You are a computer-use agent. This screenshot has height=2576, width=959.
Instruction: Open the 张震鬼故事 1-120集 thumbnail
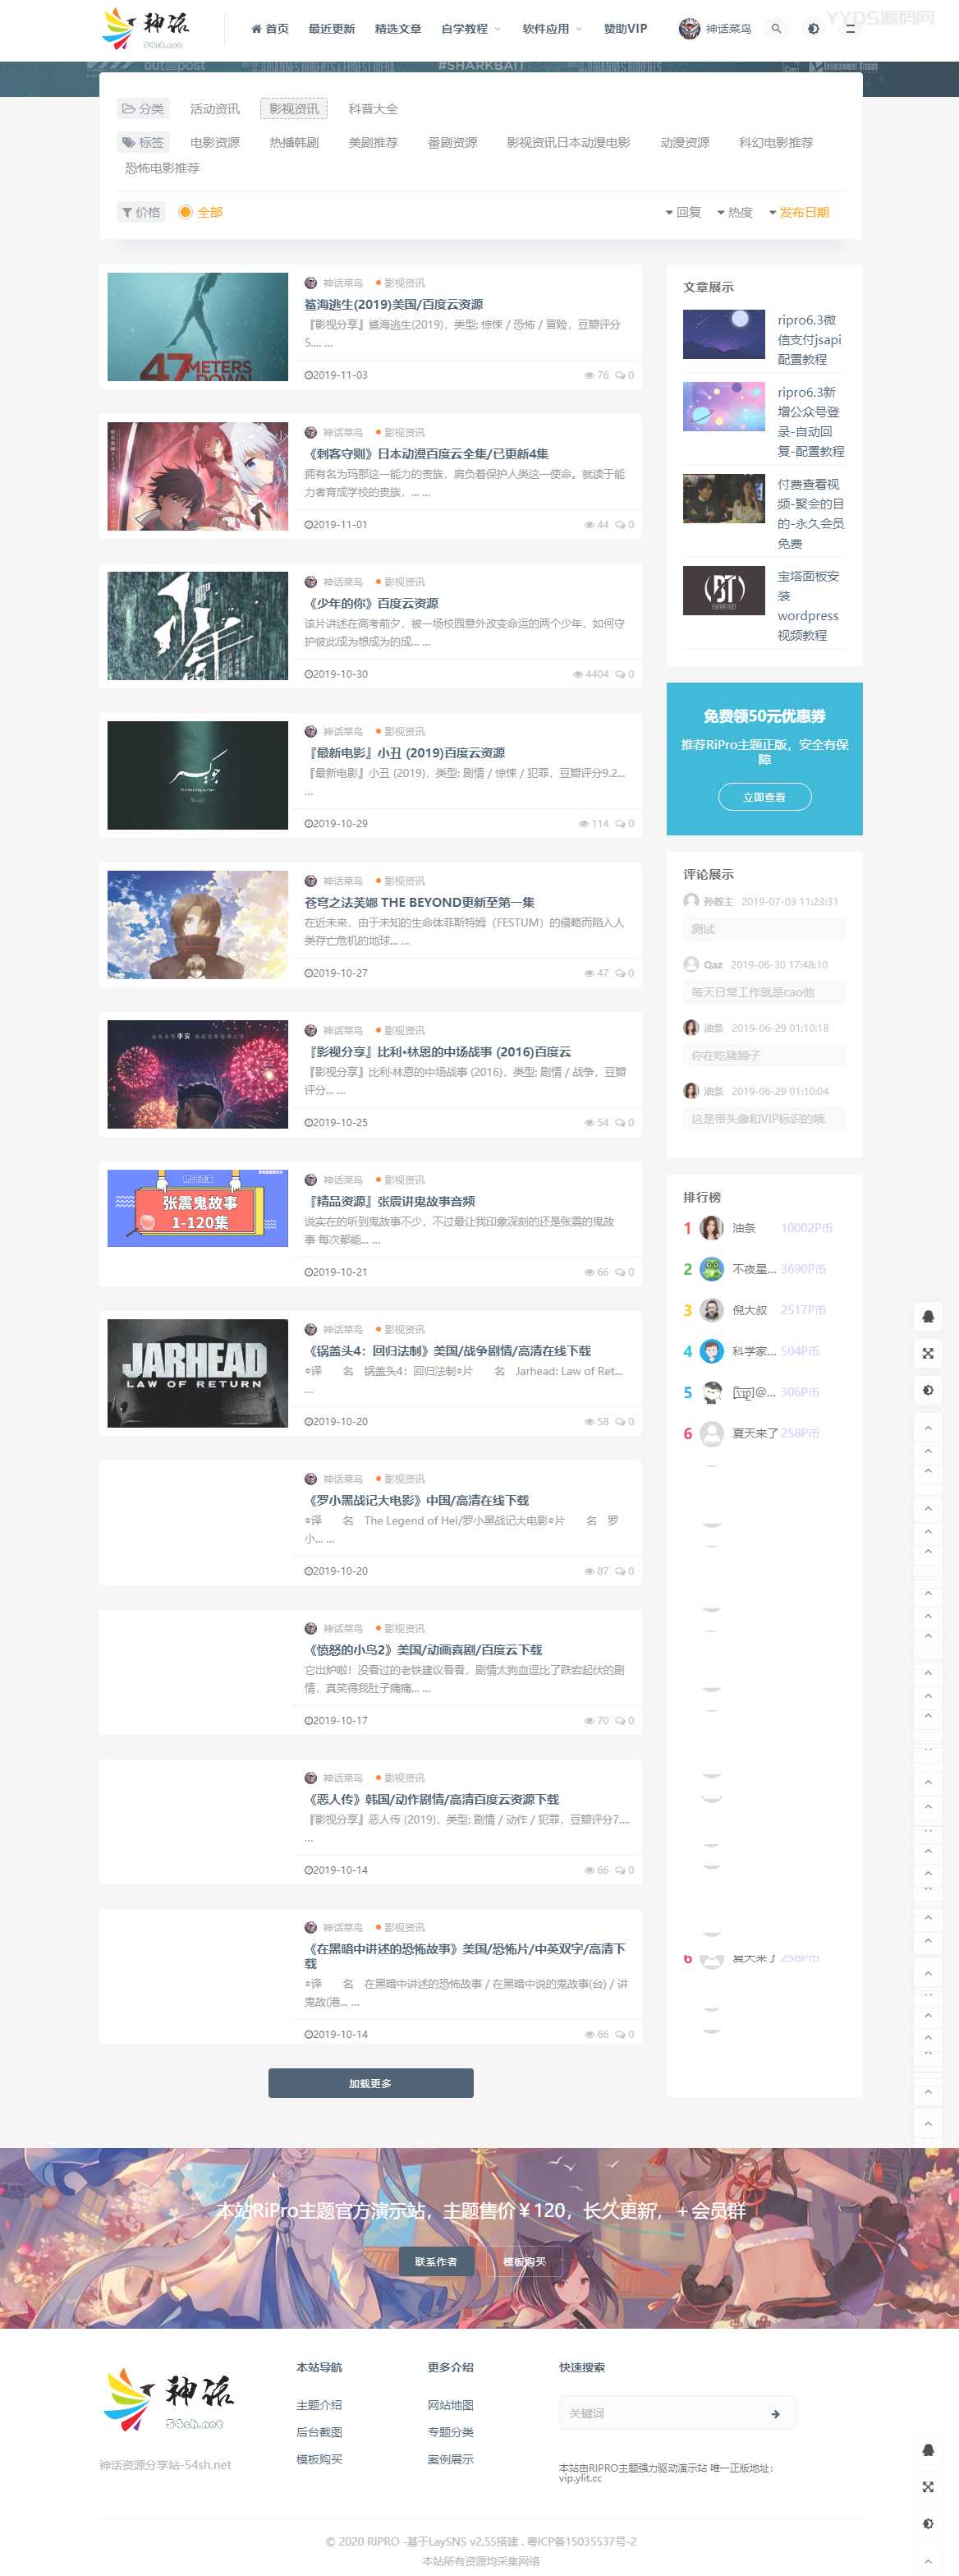(198, 1208)
